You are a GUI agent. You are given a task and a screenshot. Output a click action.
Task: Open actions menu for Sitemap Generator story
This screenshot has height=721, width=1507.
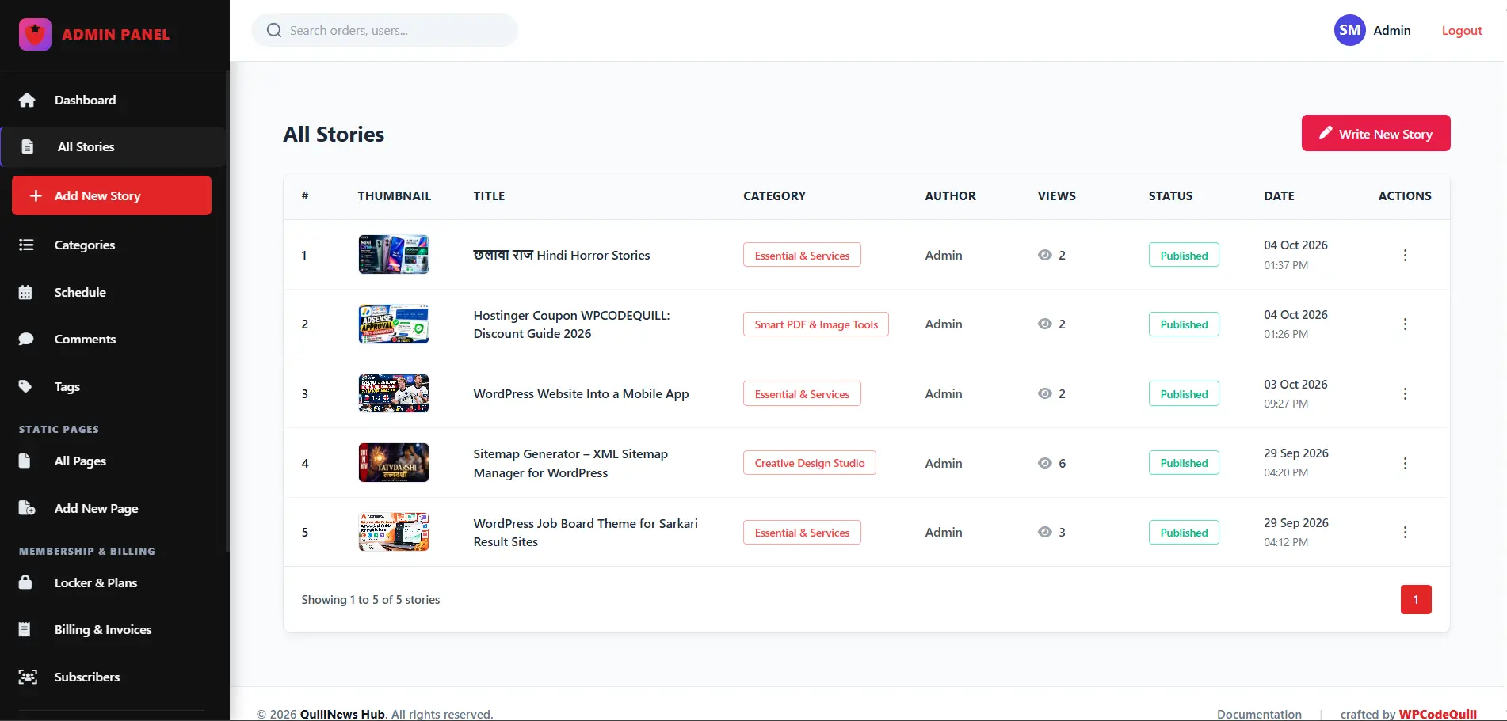[1405, 463]
